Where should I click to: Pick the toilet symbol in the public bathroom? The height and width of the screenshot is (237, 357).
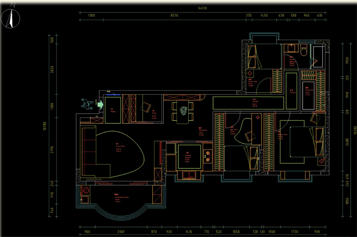tap(304, 51)
